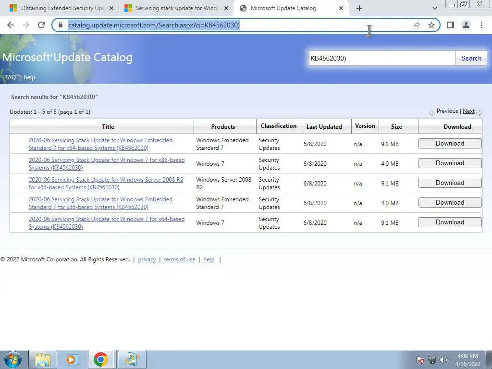Open the privacy footer link

click(147, 259)
